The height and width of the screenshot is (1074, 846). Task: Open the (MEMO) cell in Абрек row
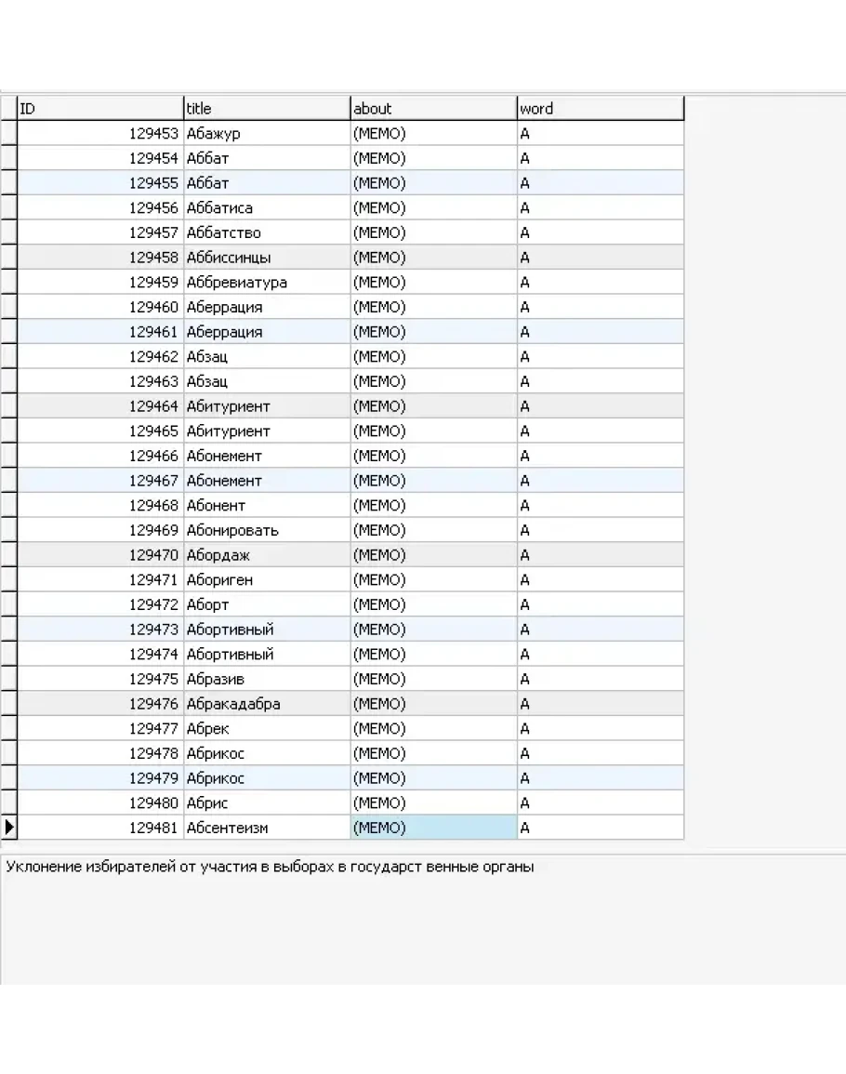[x=433, y=728]
